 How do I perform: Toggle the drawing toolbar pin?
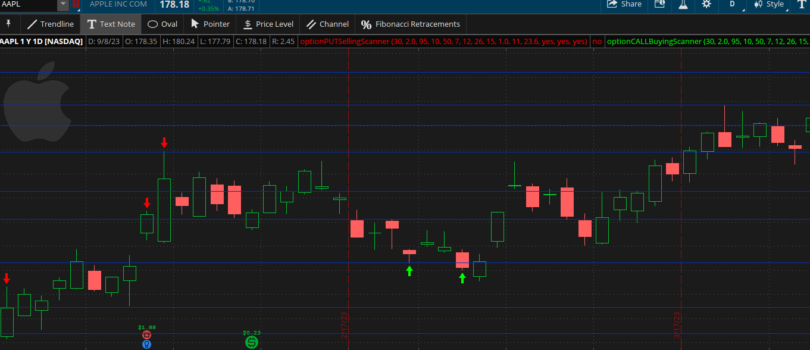pyautogui.click(x=9, y=24)
